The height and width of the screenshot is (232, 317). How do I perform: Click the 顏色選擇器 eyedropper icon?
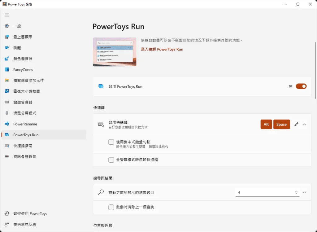(7, 59)
